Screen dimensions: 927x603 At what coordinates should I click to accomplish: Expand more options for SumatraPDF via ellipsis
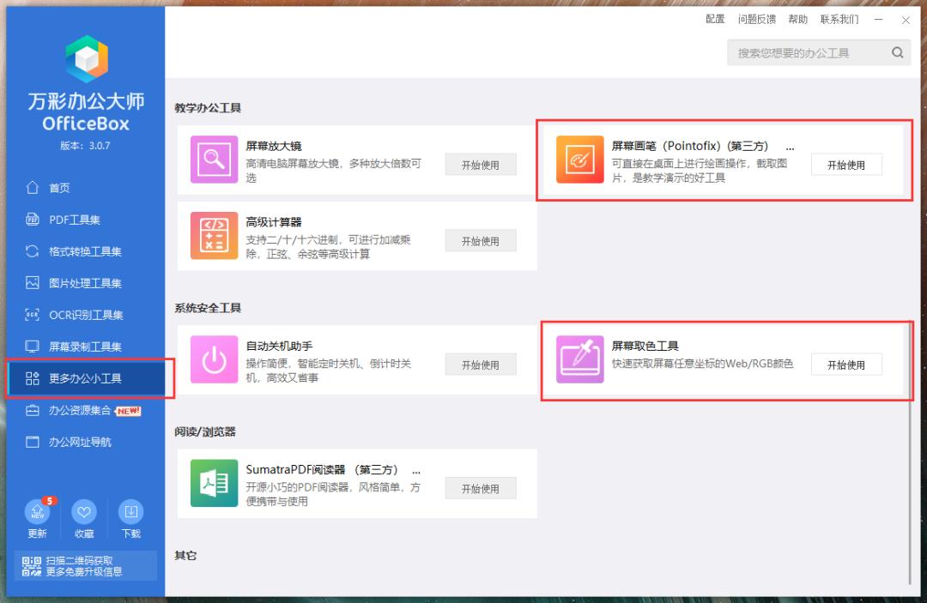pos(416,470)
